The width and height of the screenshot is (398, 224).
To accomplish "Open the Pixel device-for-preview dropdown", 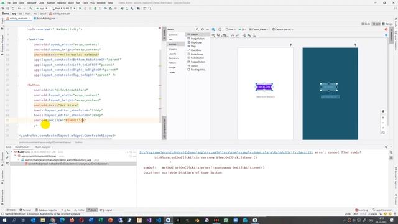I will (x=230, y=29).
